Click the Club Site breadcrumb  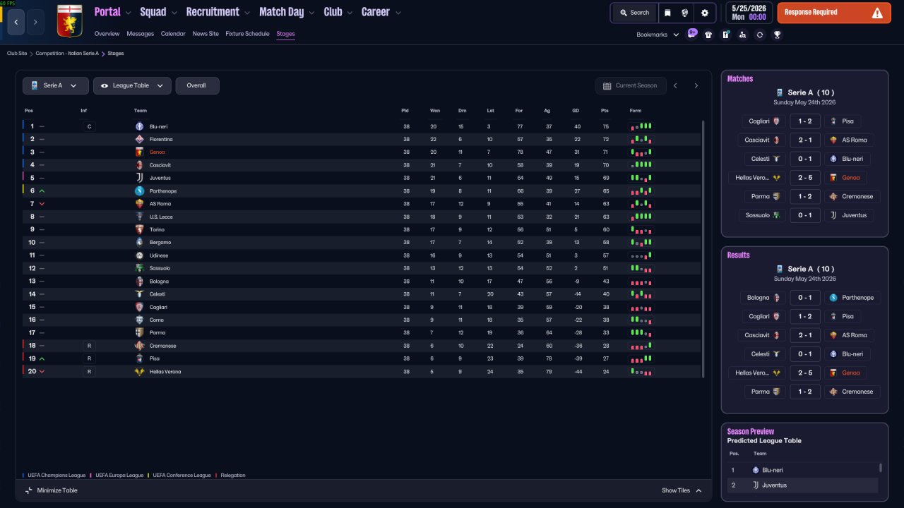click(x=17, y=54)
